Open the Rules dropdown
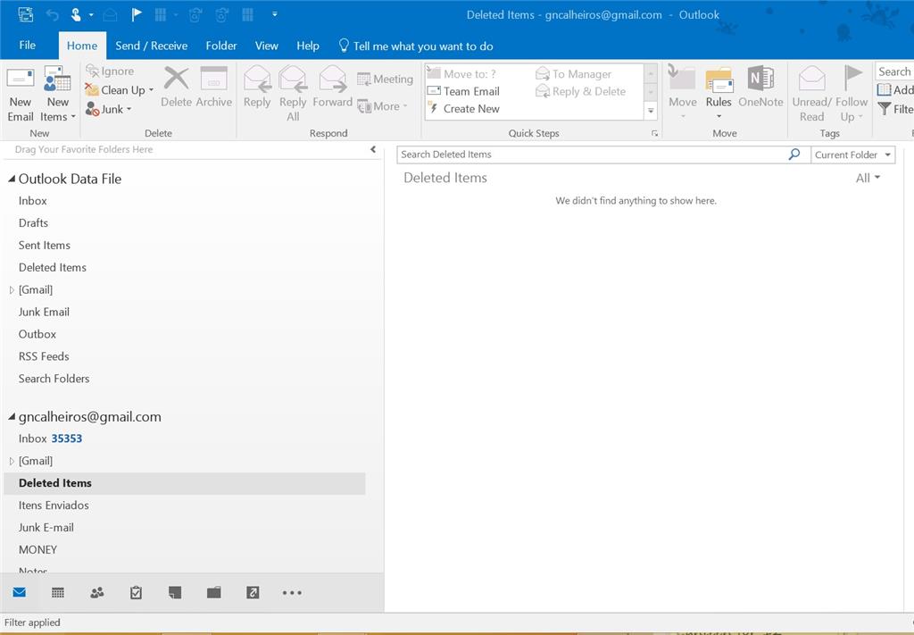This screenshot has height=635, width=914. (719, 94)
